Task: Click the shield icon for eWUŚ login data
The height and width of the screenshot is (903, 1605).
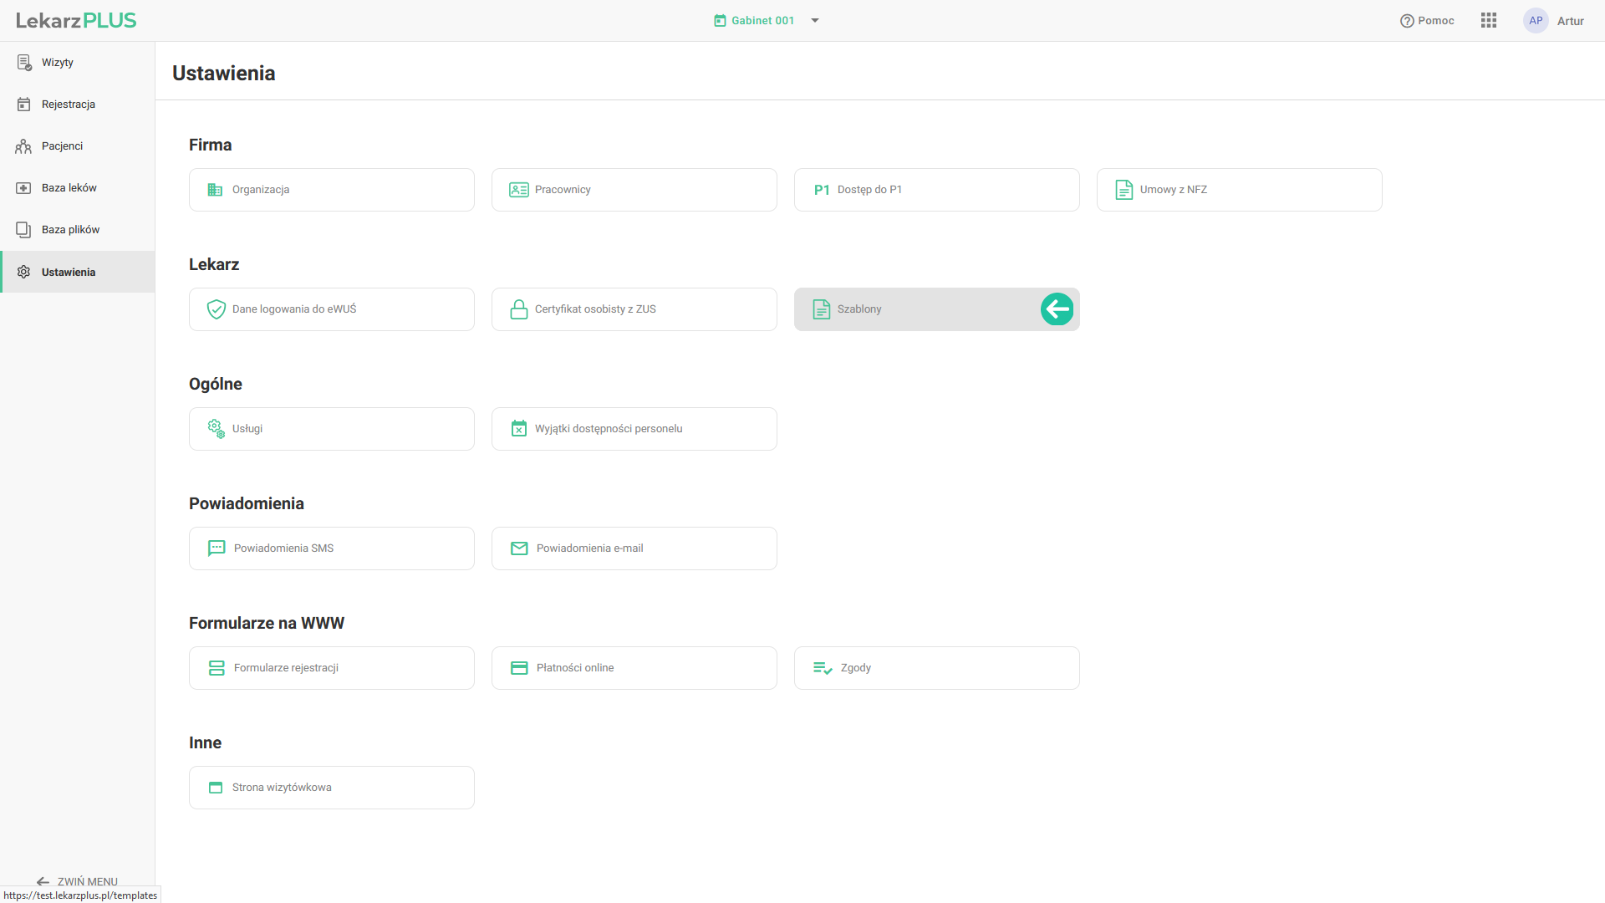Action: (x=216, y=309)
